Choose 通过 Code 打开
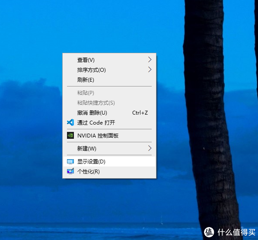 click(109, 123)
